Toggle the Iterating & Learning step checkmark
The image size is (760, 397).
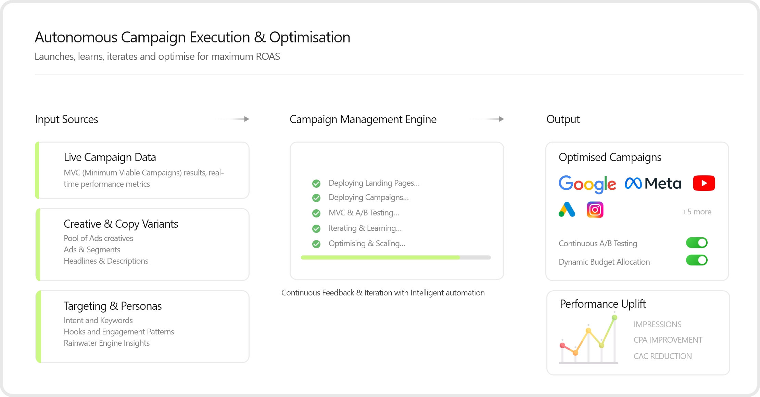316,228
